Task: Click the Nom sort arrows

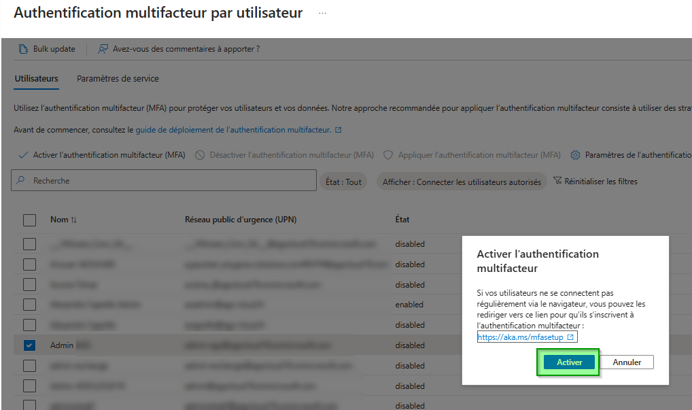Action: [x=75, y=220]
